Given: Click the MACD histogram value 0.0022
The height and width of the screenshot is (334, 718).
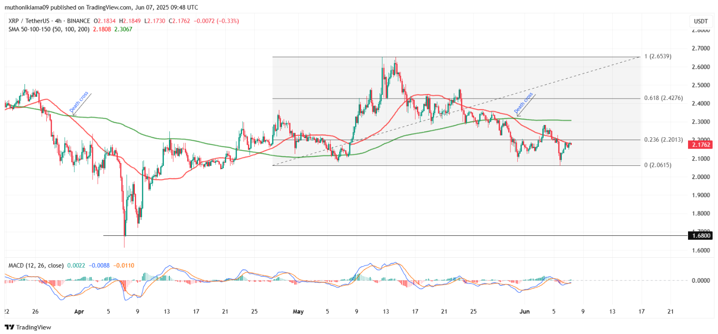Looking at the screenshot, I should (76, 265).
